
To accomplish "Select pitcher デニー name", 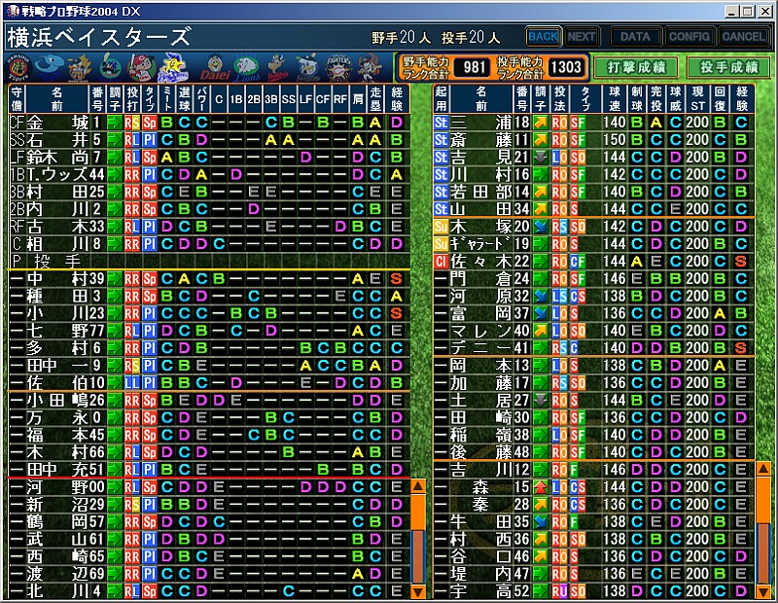I will [x=480, y=348].
